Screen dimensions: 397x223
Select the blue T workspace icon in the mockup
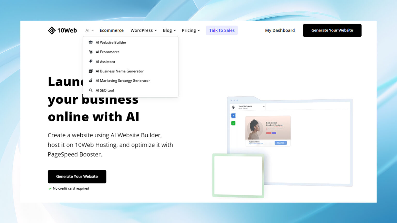coord(233,115)
